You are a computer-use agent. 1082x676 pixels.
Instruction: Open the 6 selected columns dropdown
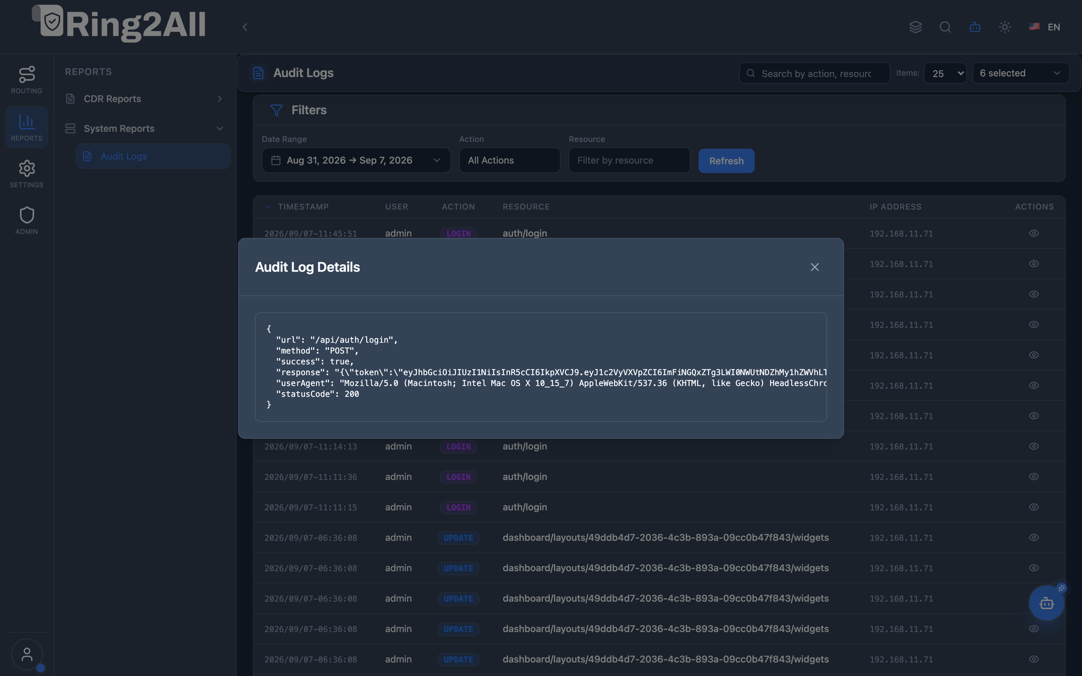(1021, 73)
